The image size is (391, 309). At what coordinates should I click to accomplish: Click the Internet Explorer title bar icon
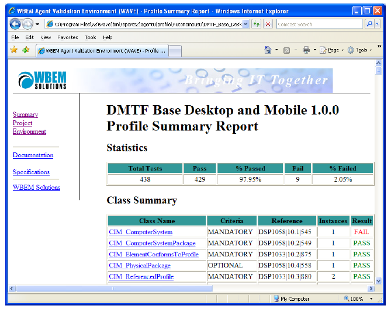pos(12,11)
